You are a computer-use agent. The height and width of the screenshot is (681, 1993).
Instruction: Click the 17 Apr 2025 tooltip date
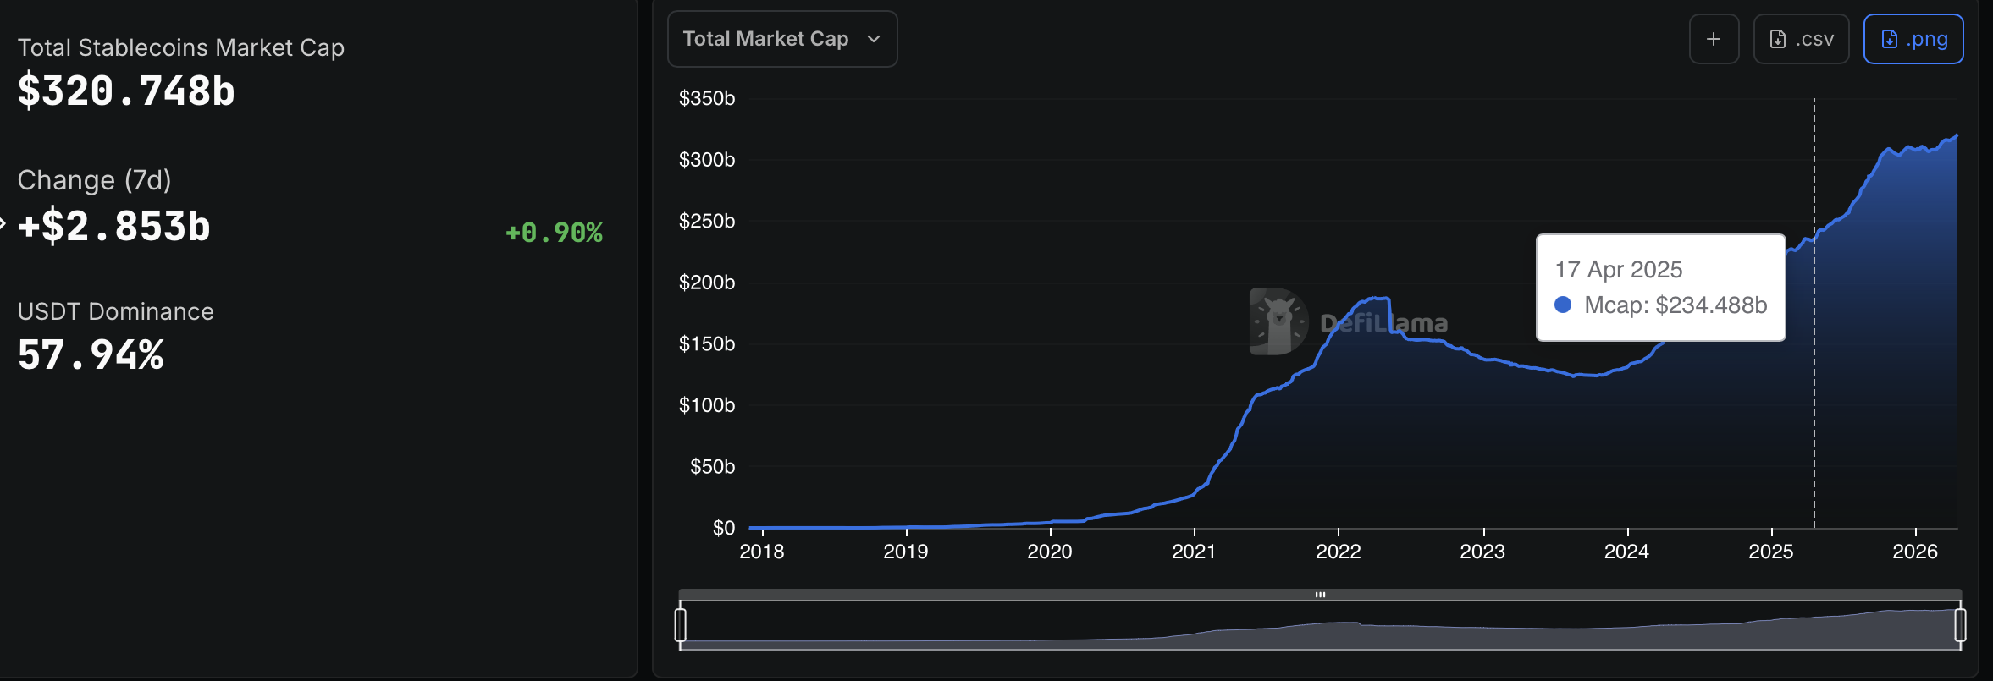tap(1618, 270)
